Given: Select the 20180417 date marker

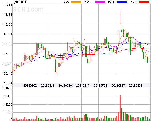Looking at the screenshot, I should coord(83,86).
